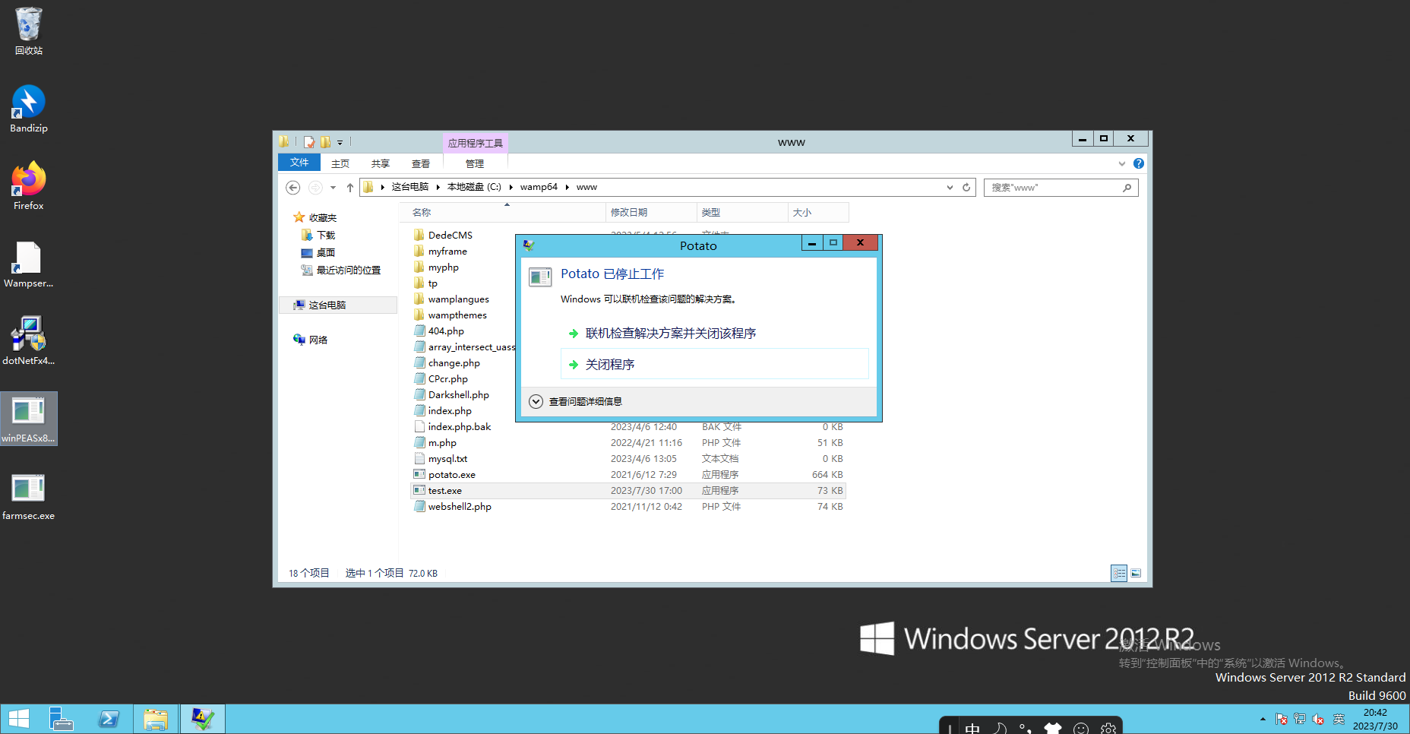Open 最近访问的位置 in the navigation pane
Viewport: 1410px width, 734px height.
coord(341,271)
